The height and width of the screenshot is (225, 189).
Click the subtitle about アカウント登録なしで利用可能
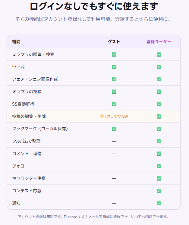coord(93,19)
